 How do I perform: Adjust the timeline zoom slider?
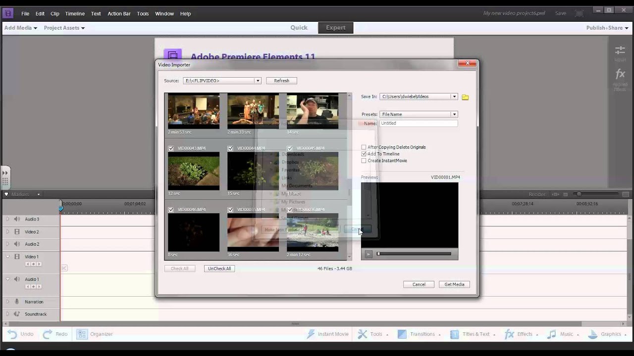tap(578, 194)
